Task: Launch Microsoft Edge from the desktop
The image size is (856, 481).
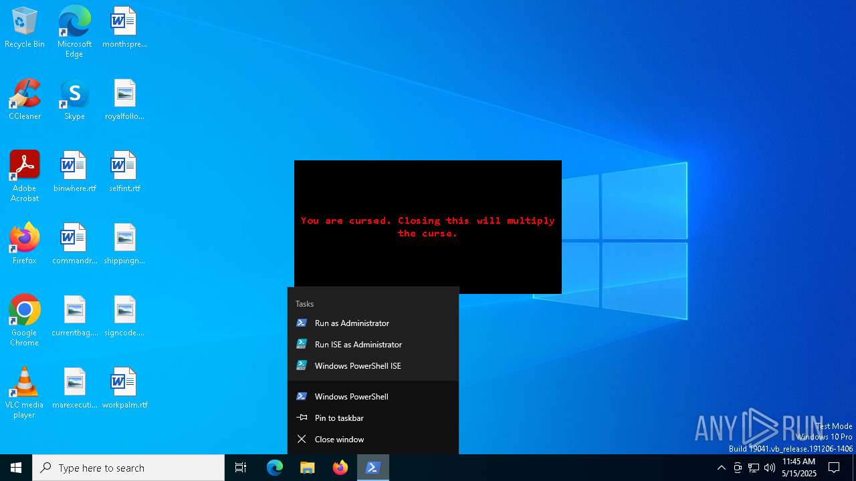Action: [74, 32]
